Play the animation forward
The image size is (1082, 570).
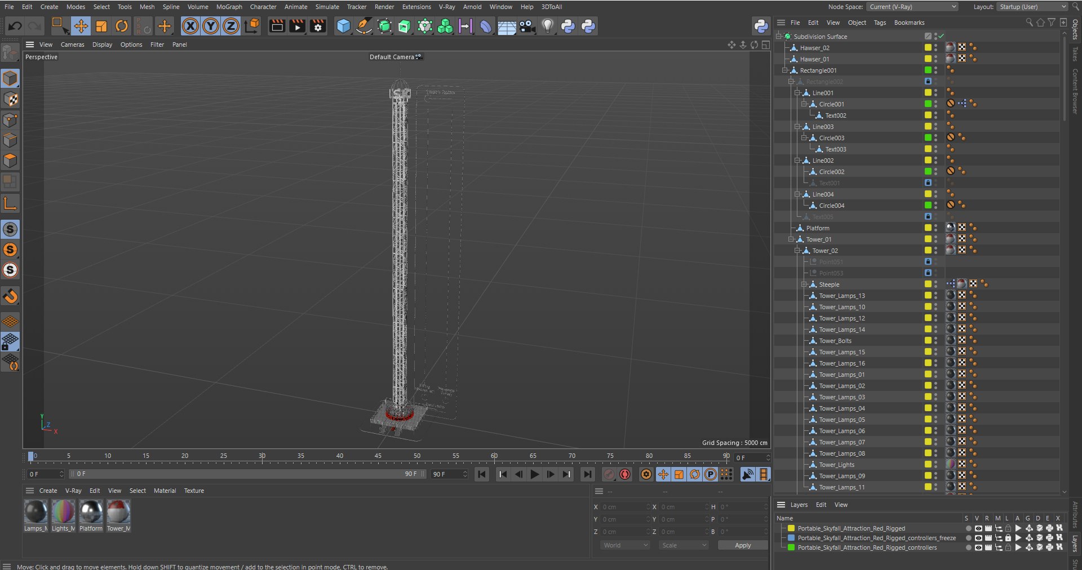click(x=535, y=474)
